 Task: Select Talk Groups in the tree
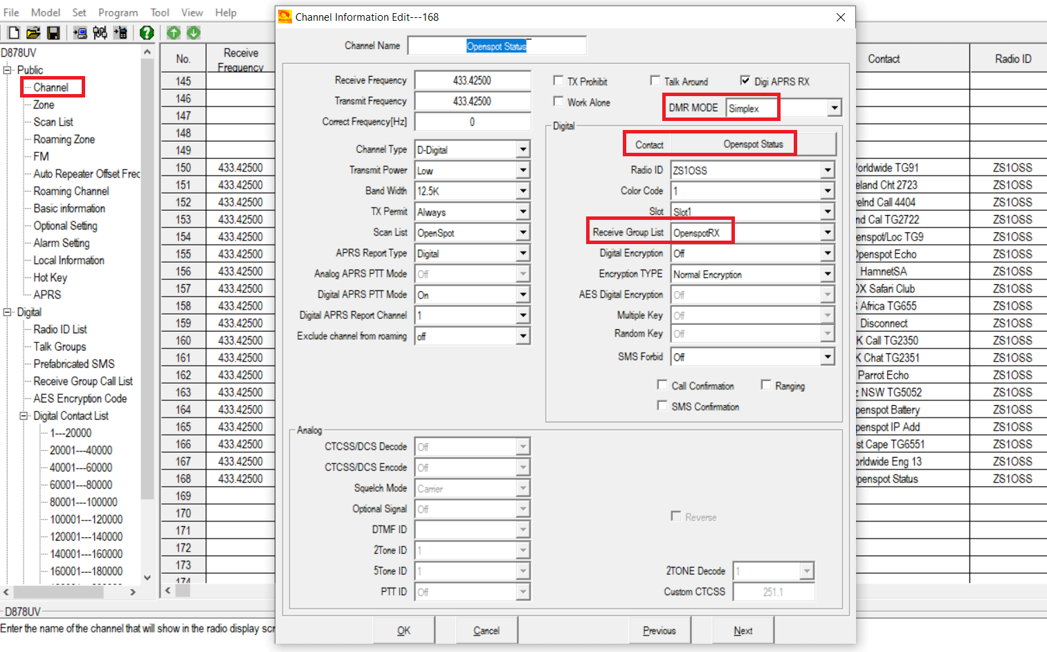60,346
